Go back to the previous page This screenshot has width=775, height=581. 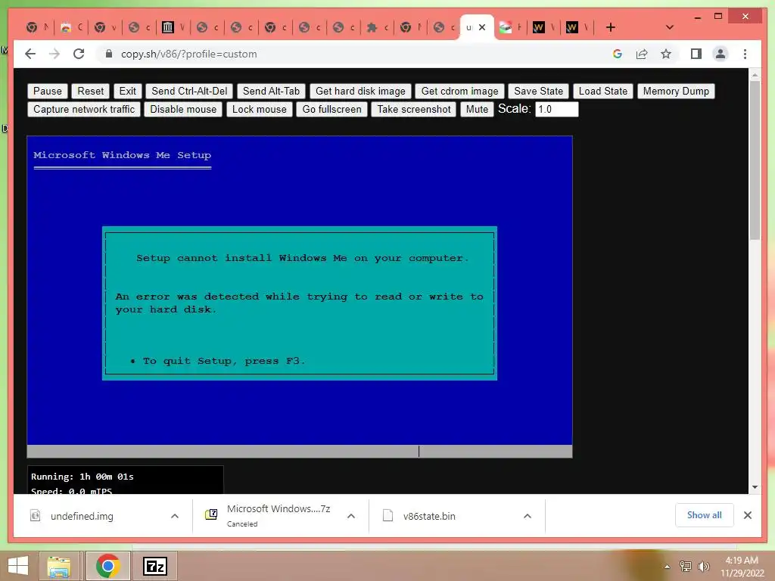30,54
